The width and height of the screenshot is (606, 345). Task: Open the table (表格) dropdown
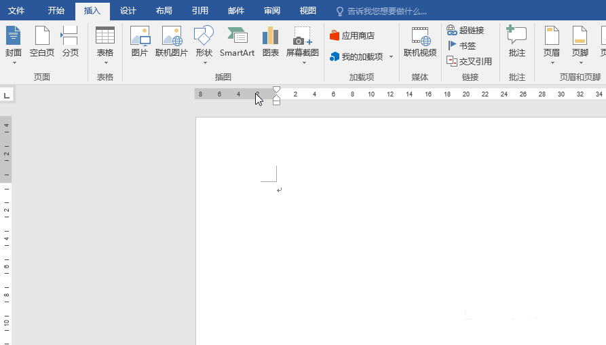[x=105, y=62]
